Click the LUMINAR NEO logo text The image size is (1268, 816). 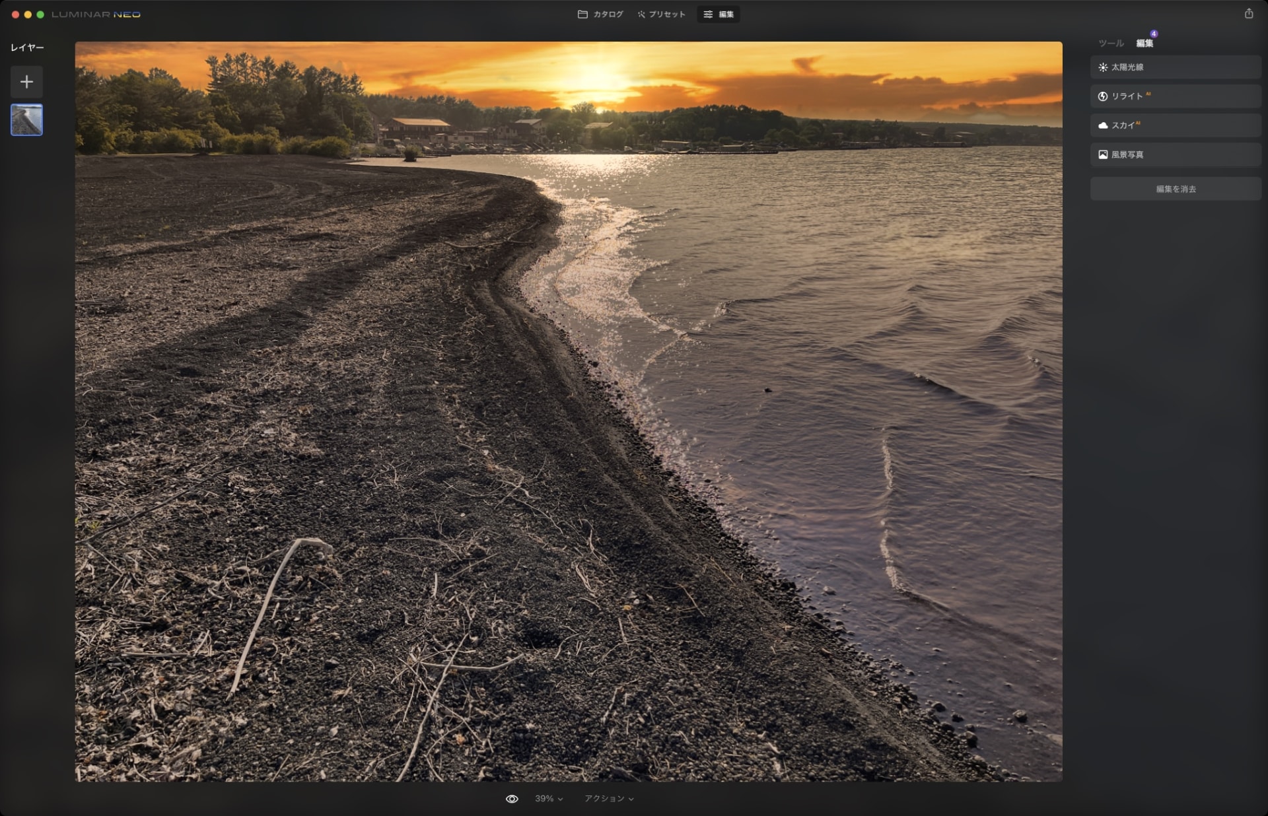pyautogui.click(x=96, y=14)
